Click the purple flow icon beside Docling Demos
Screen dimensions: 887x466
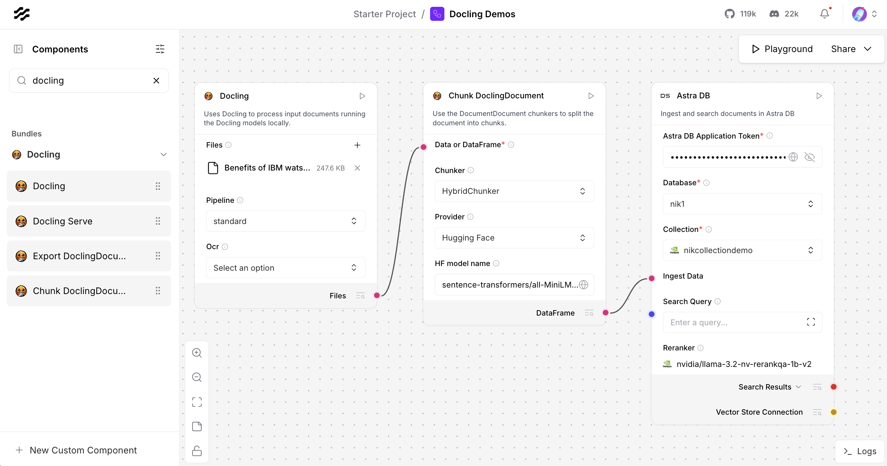(437, 14)
